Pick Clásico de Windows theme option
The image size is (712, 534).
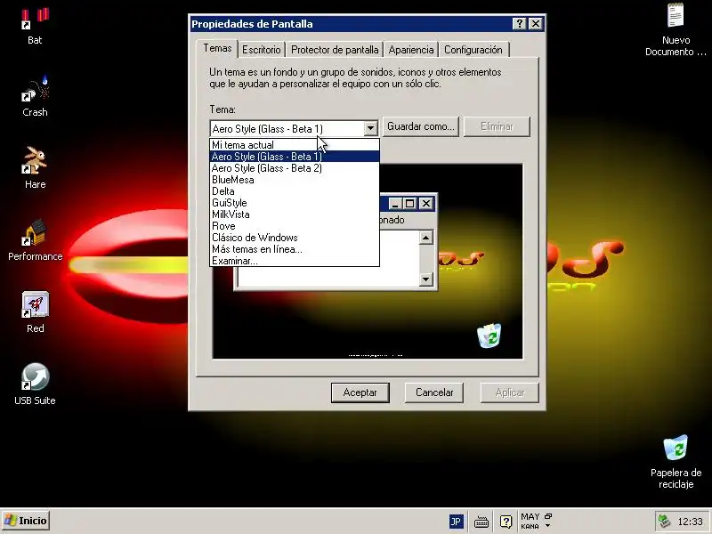tap(295, 238)
